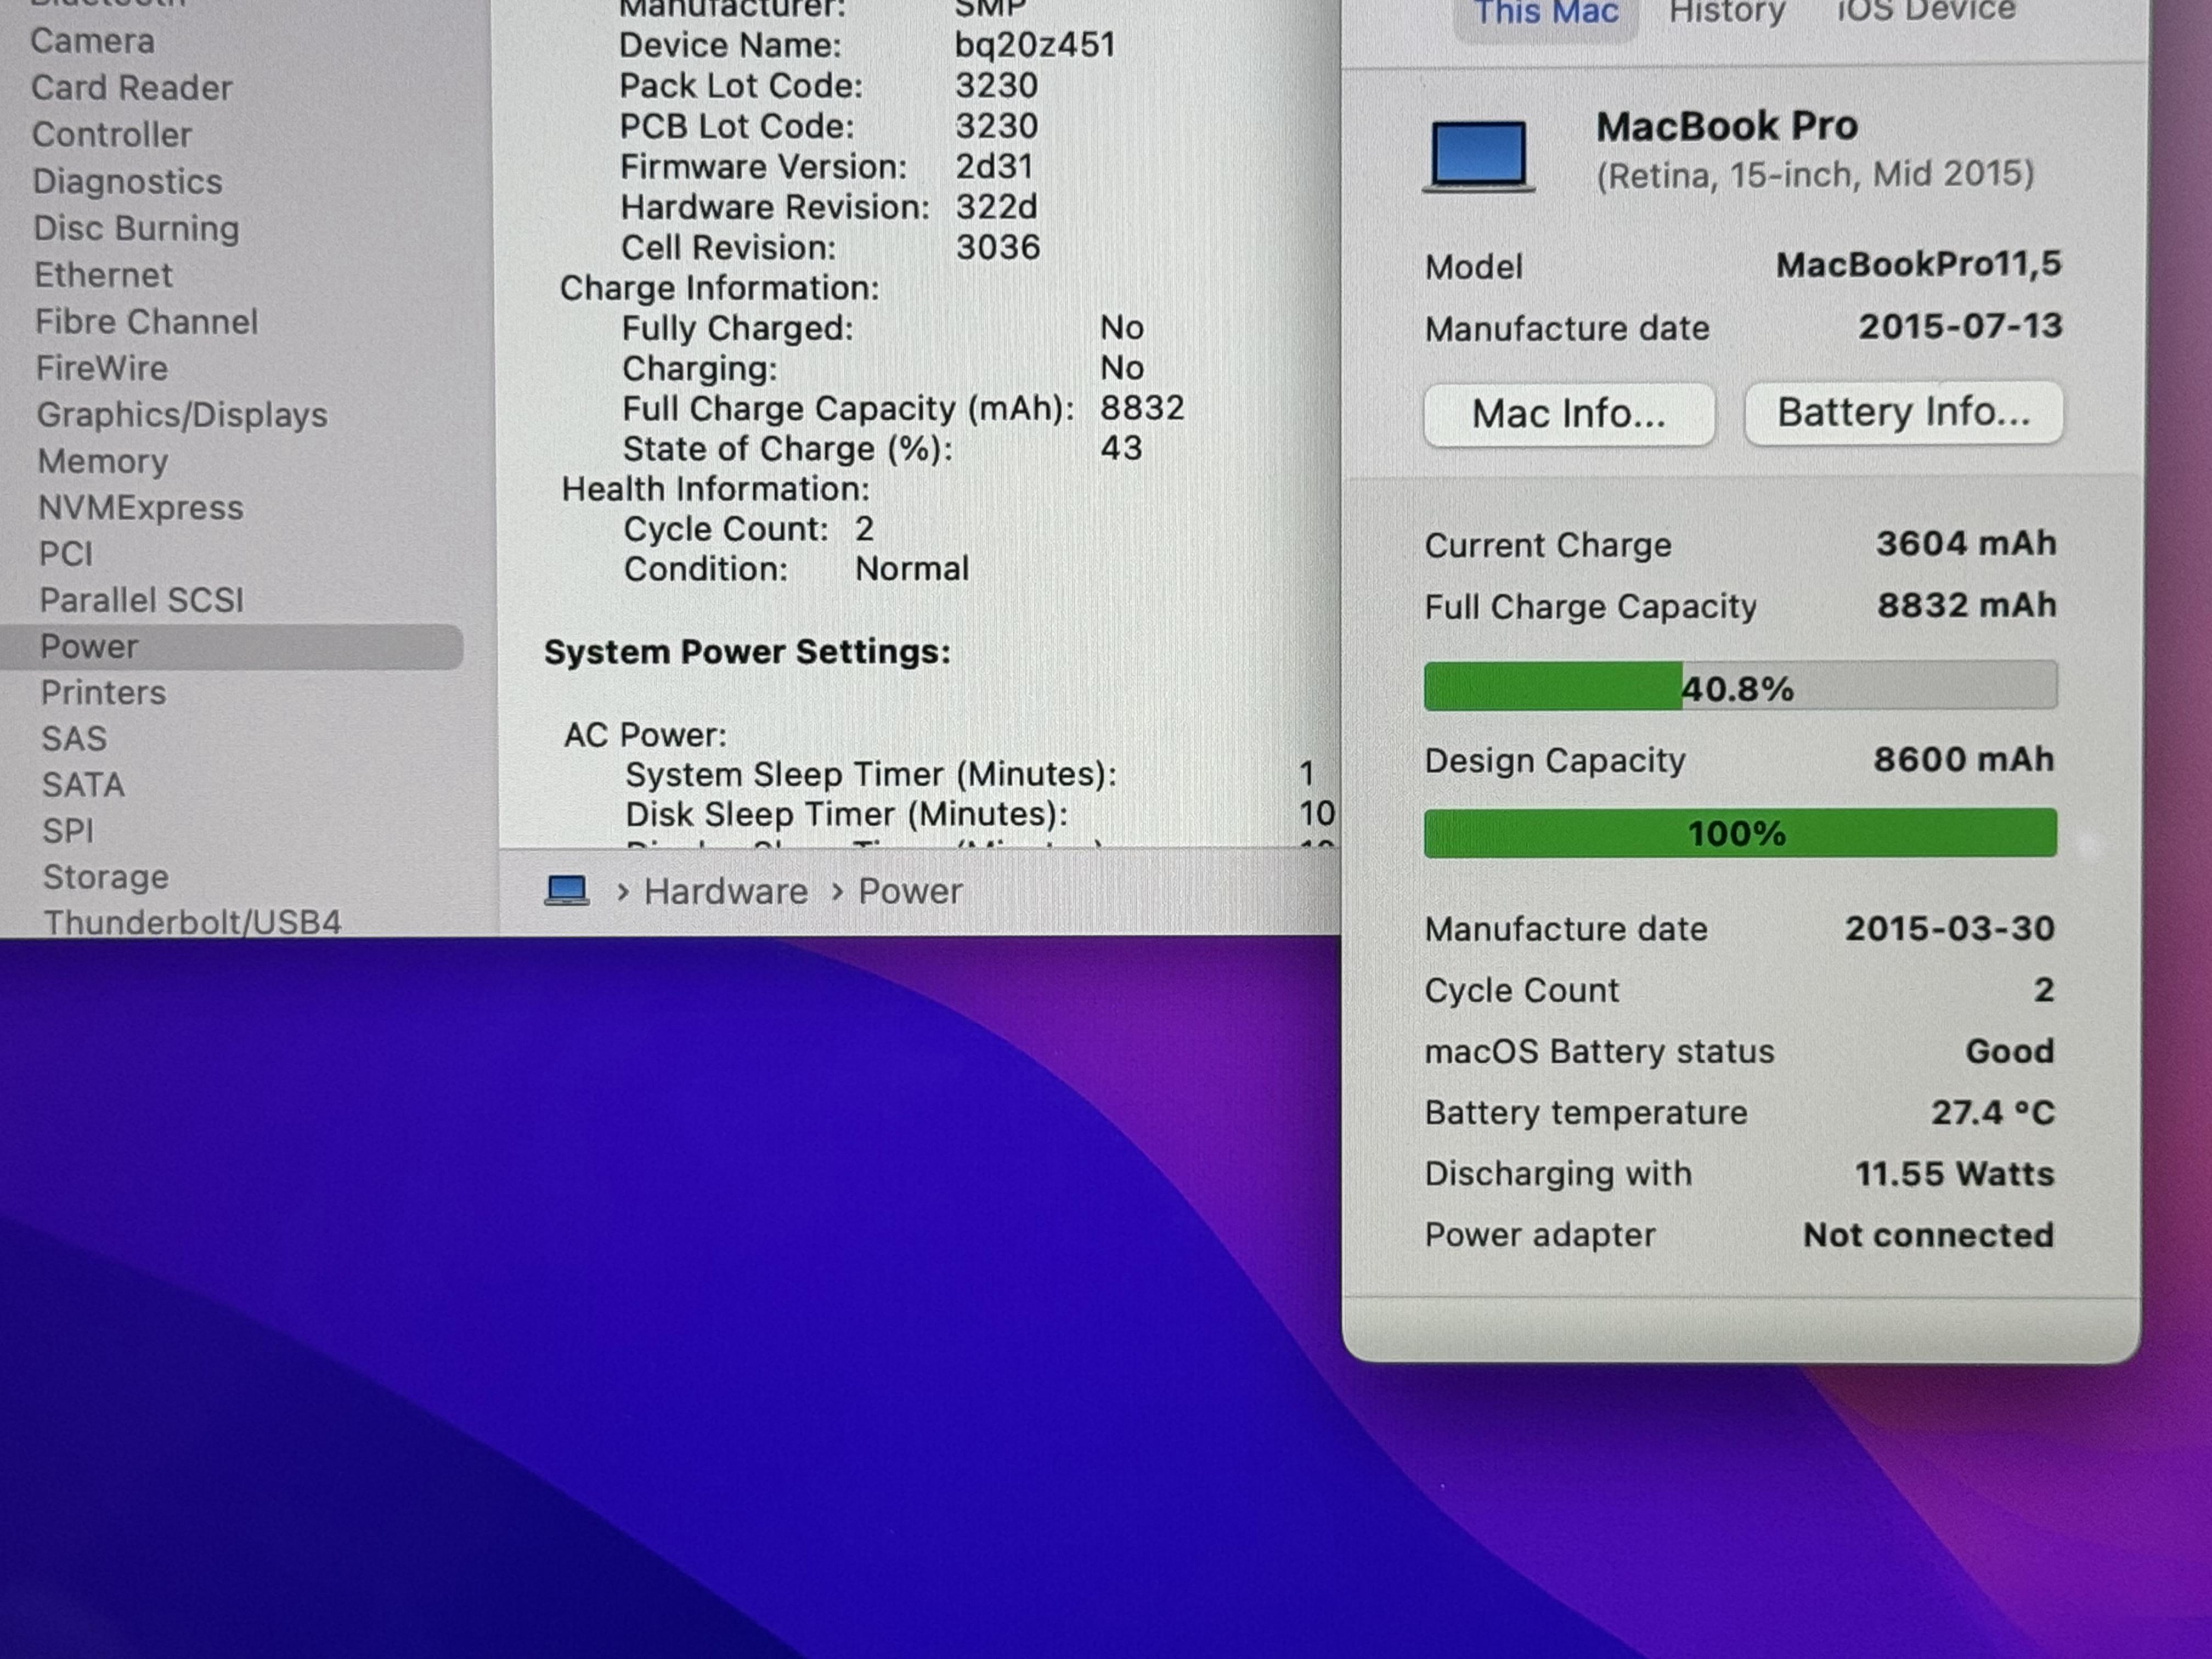Select SATA in the sidebar
This screenshot has height=1659, width=2212.
tap(83, 785)
